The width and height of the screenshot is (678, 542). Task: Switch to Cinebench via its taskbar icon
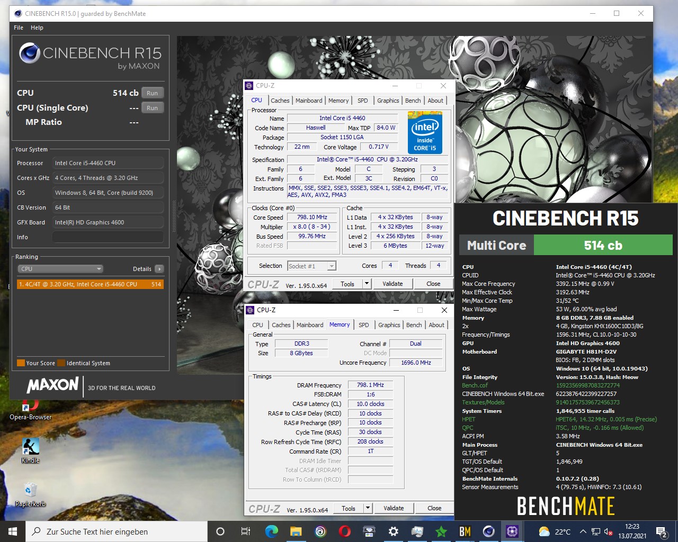tap(489, 531)
